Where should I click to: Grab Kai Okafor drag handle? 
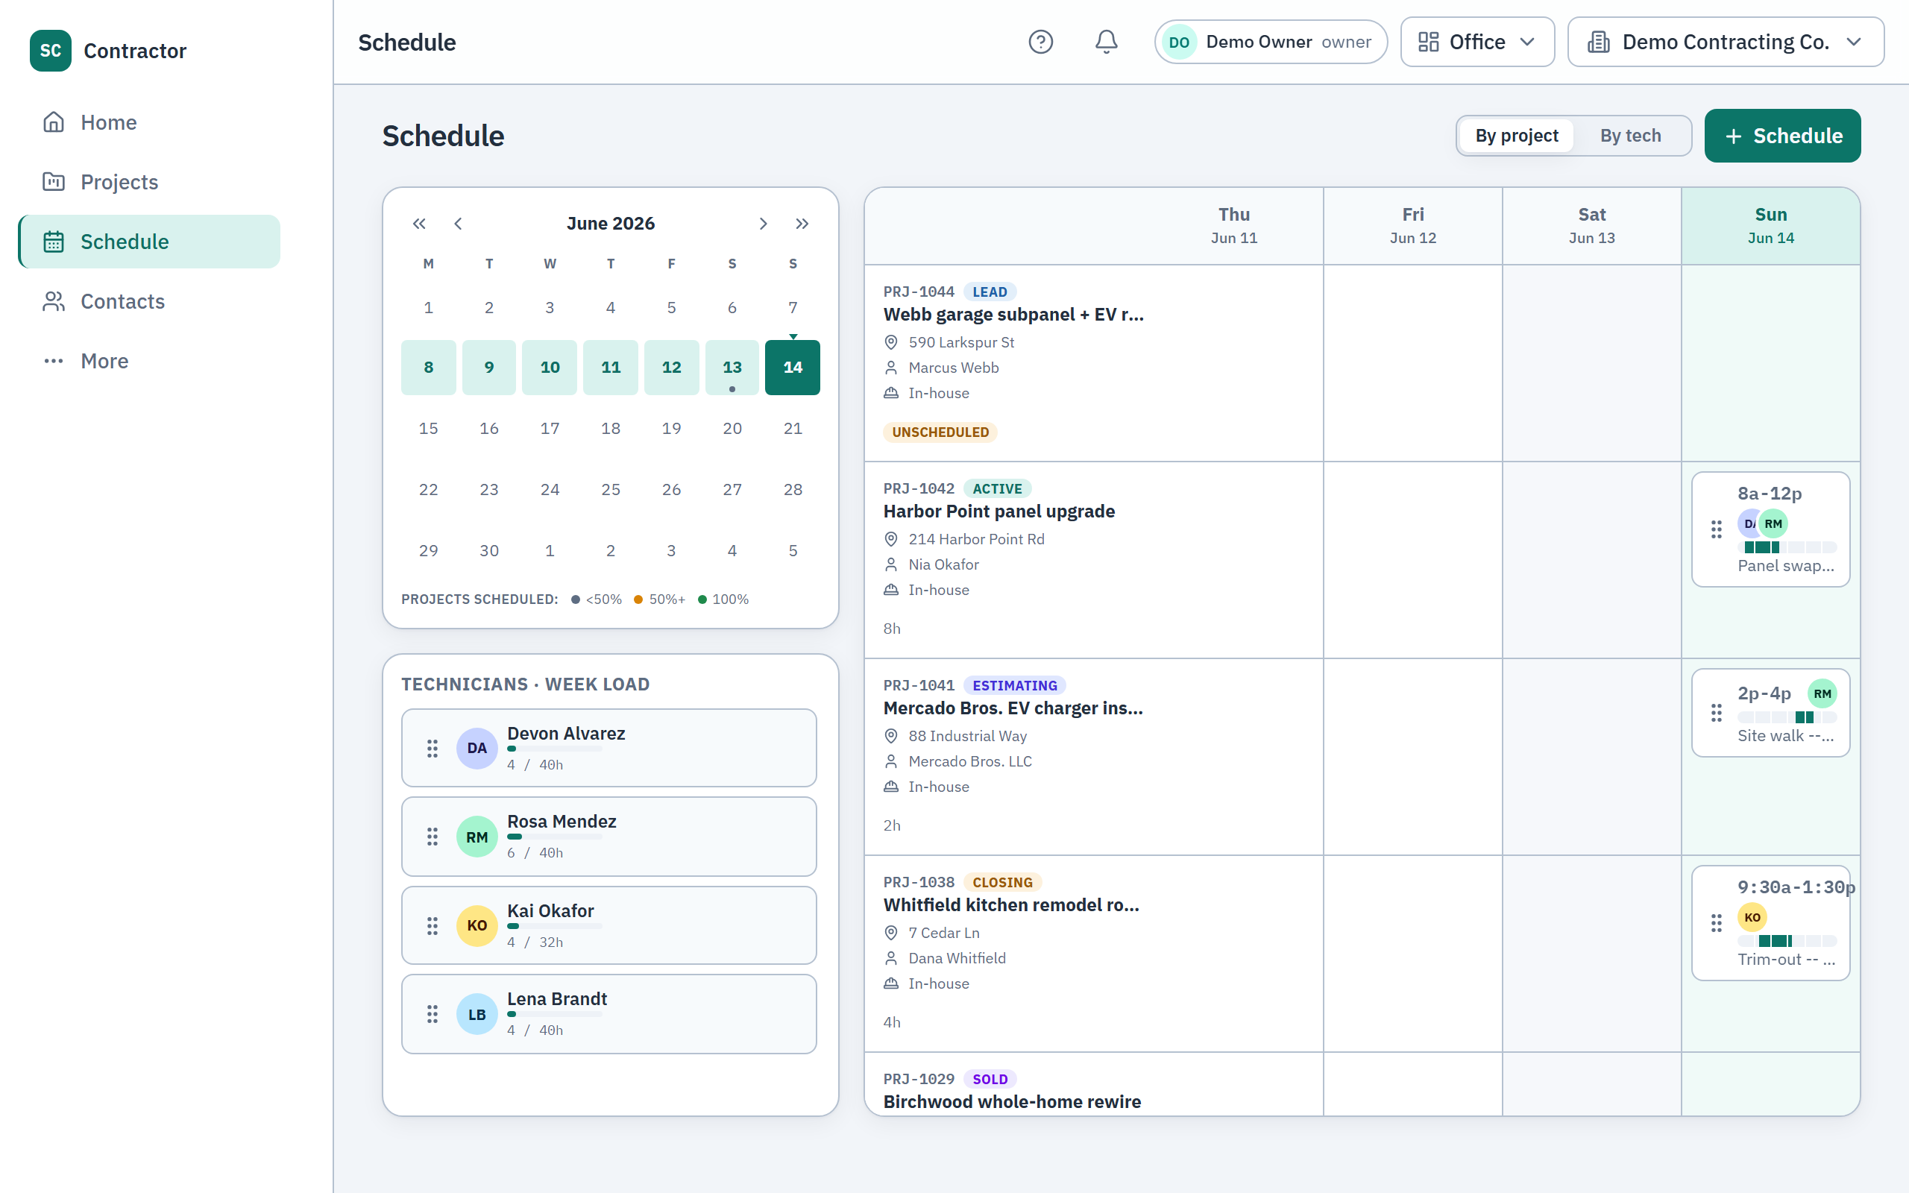433,925
